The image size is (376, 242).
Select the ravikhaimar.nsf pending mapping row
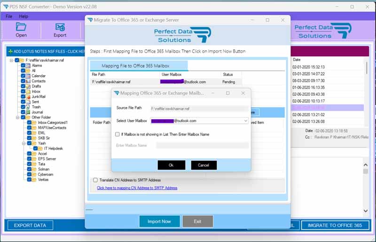coord(166,82)
